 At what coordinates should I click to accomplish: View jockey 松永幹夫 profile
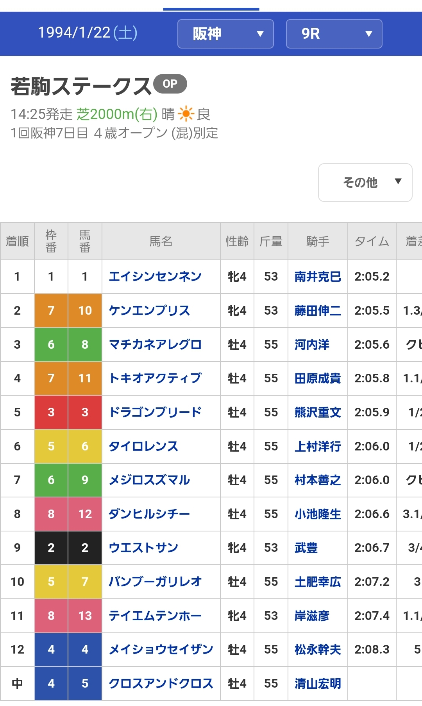(318, 650)
